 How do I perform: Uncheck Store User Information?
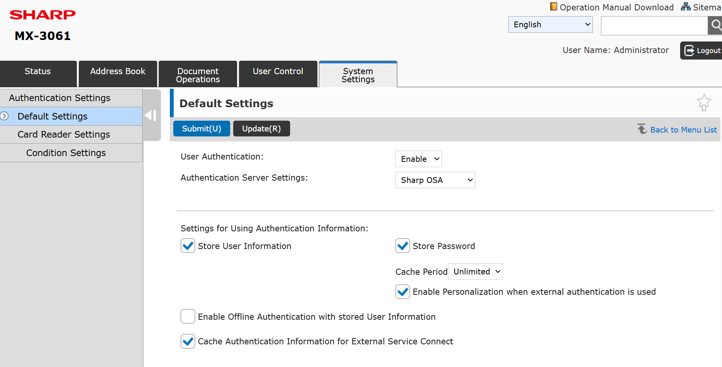188,246
